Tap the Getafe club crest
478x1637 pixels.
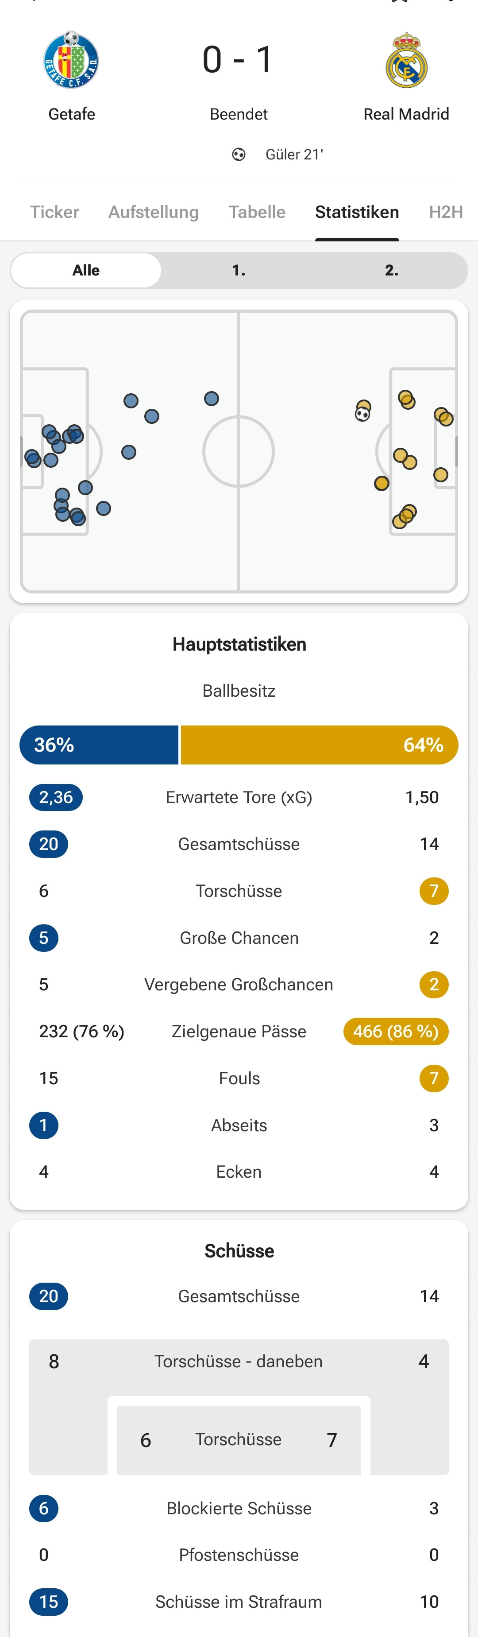click(71, 60)
